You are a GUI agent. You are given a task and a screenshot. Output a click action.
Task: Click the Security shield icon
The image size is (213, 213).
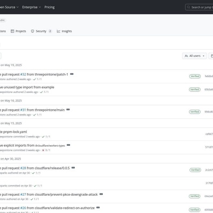coord(32,31)
